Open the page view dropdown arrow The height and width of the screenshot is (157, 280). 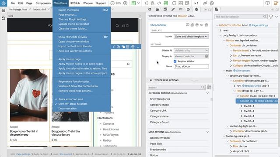coord(138,3)
